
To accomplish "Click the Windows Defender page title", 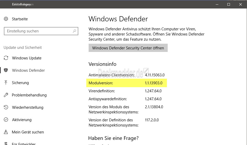I will pos(118,19).
